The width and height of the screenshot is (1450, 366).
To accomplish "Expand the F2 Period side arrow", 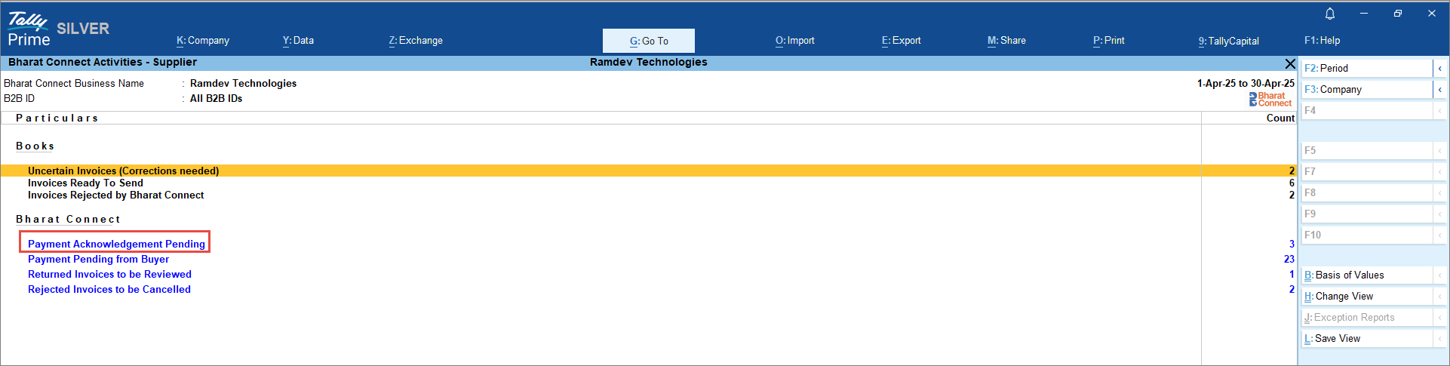I will point(1439,68).
